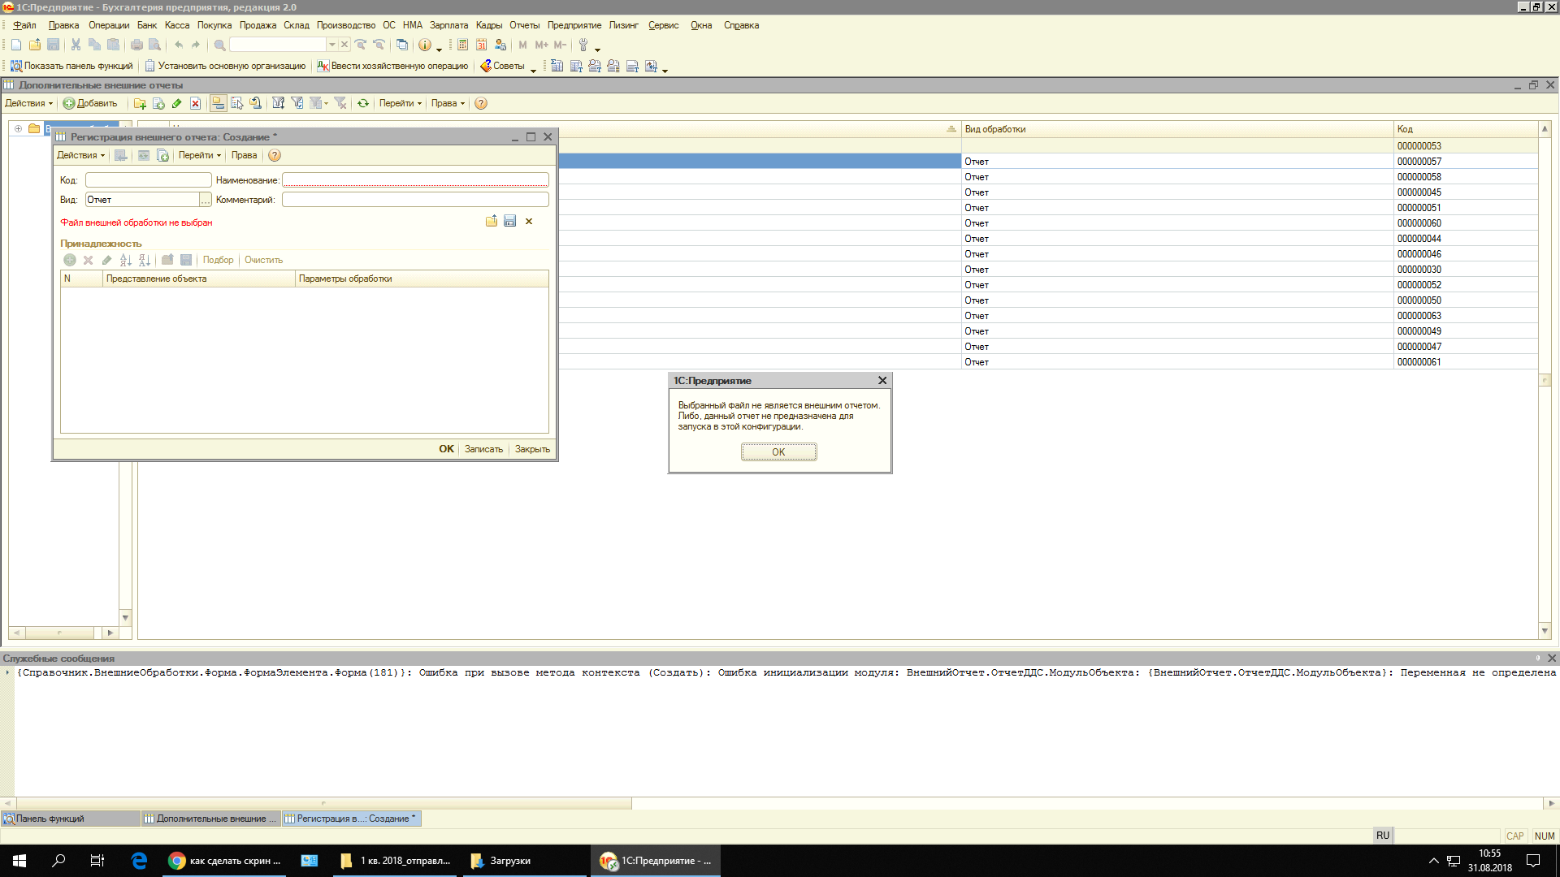Expand the tree root node plus sign
1560x877 pixels.
18,128
